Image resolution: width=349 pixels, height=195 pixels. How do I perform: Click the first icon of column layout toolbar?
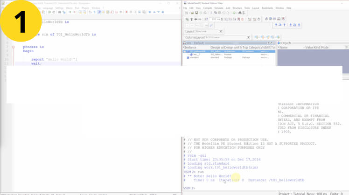pos(256,37)
